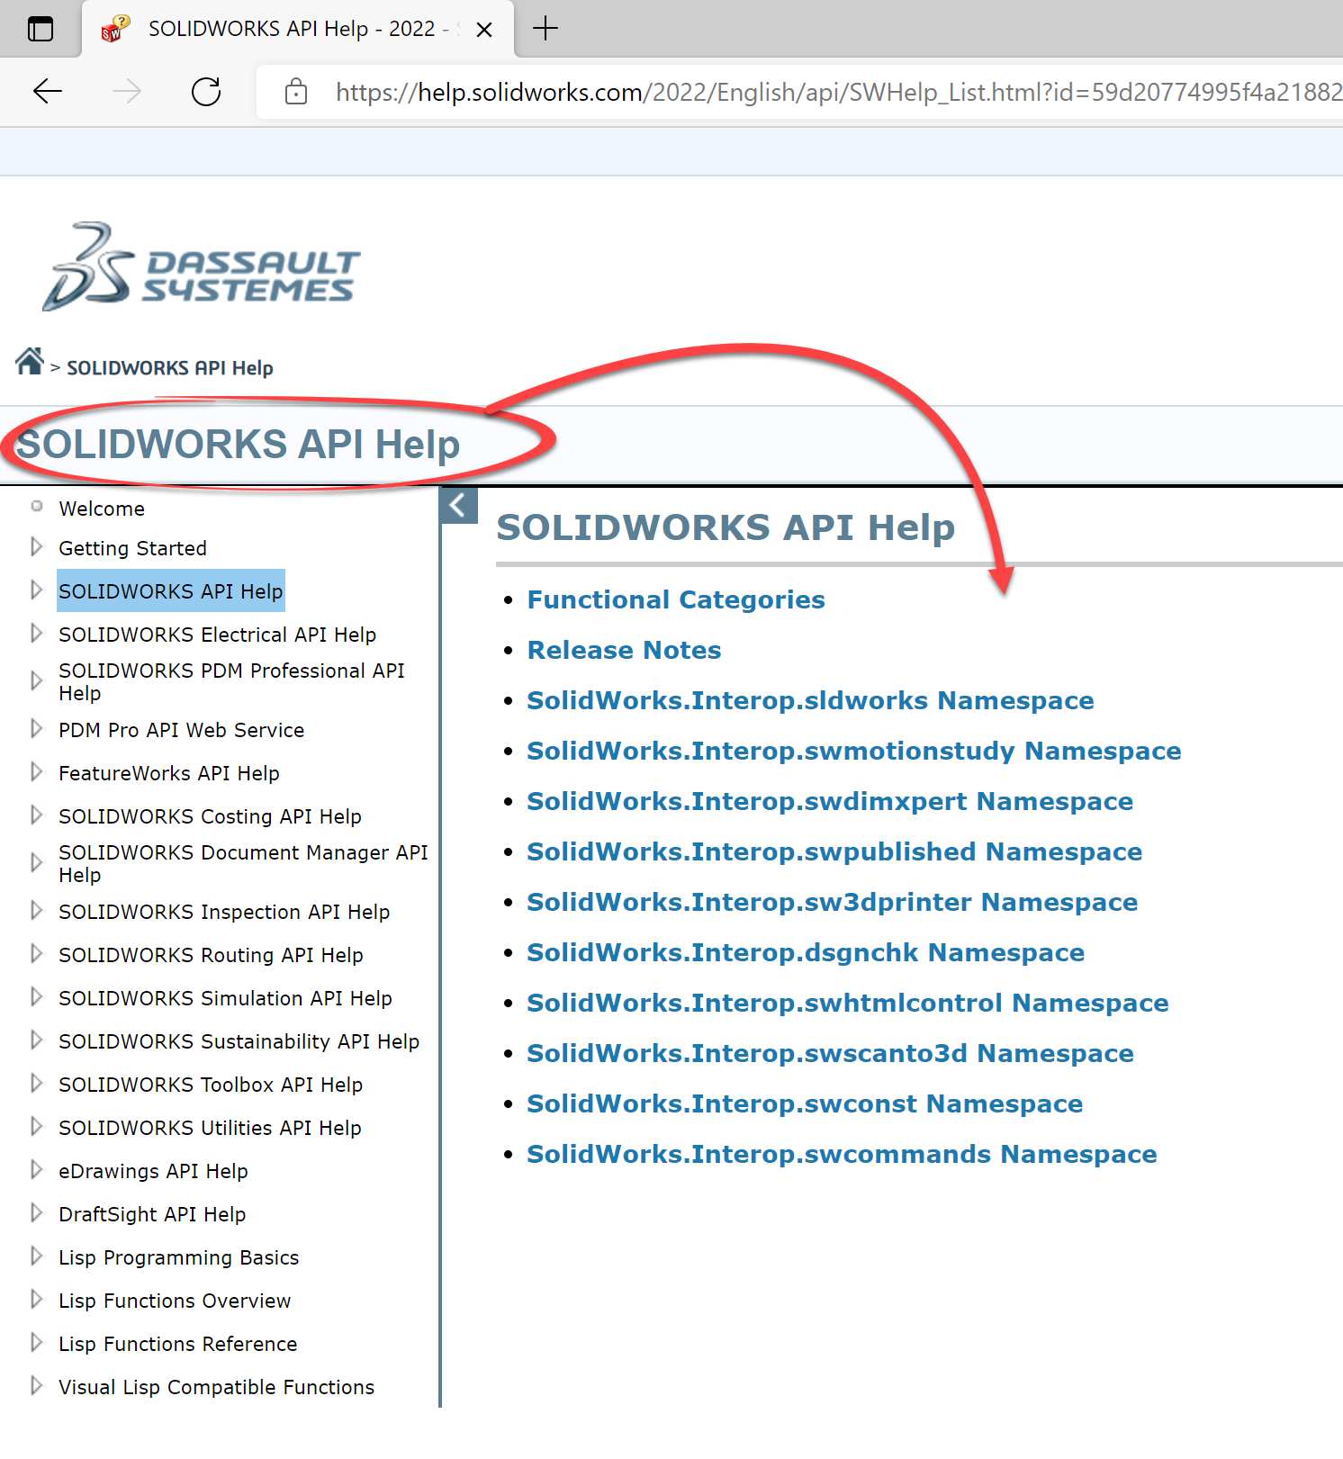Viewport: 1343px width, 1459px height.
Task: Open the tab actions menu icon
Action: click(x=41, y=29)
